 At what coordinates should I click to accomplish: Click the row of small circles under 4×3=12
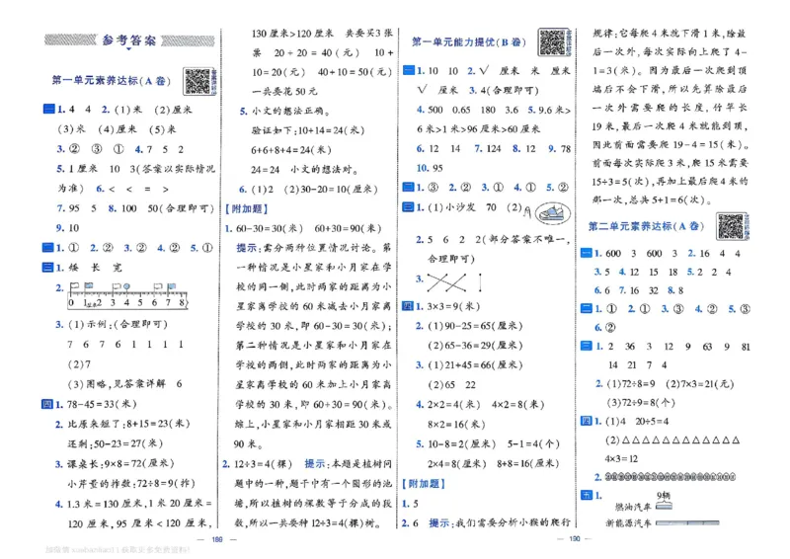click(x=671, y=477)
